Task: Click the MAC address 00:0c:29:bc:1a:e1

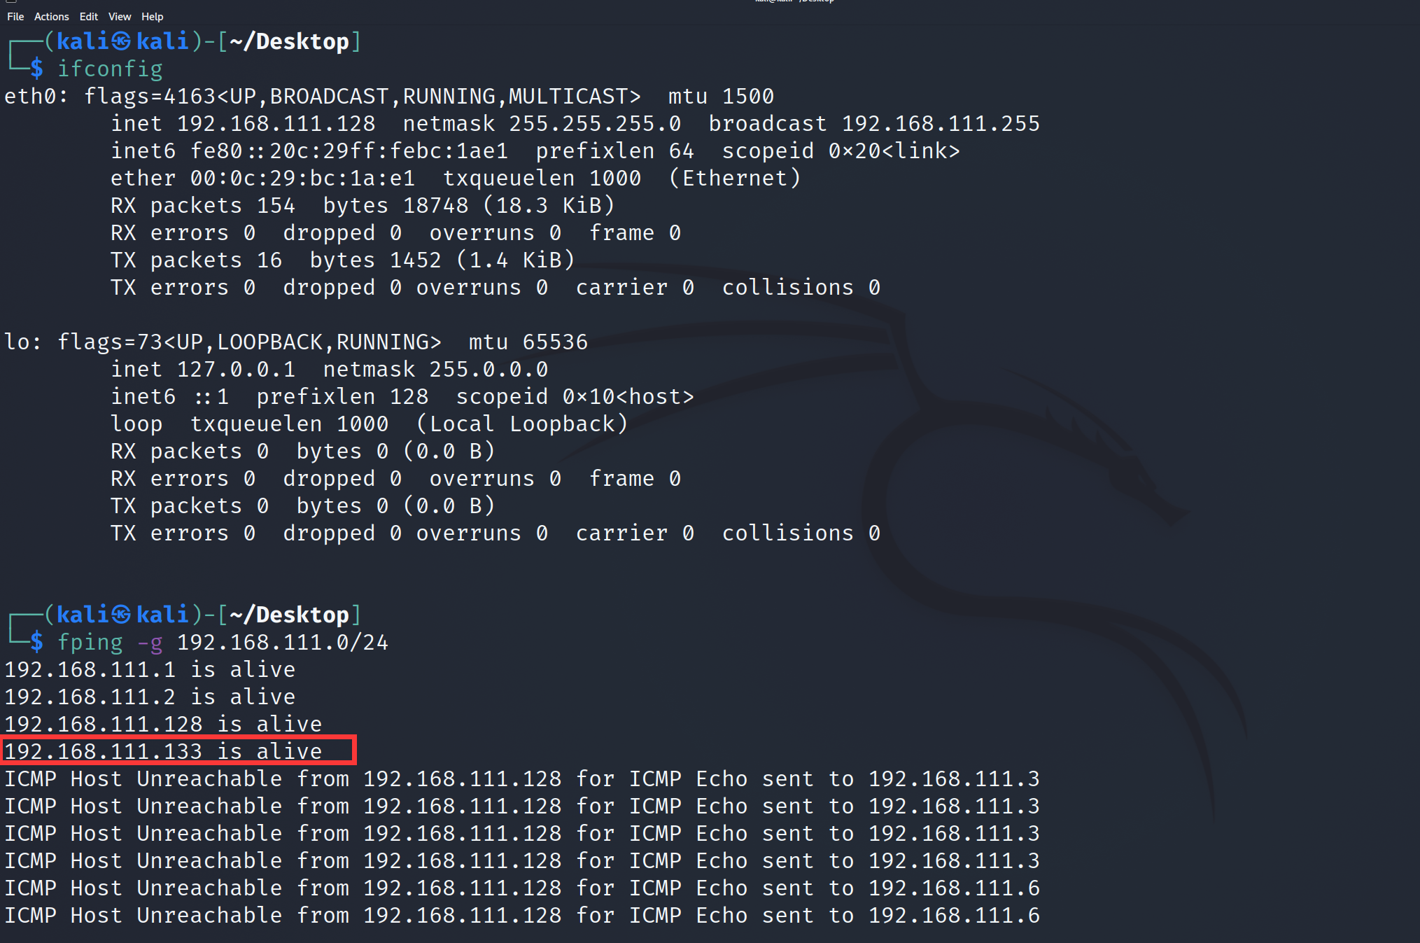Action: coord(302,179)
